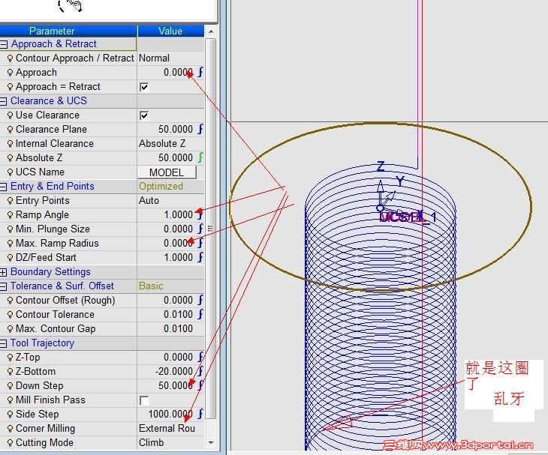The image size is (548, 455).
Task: Enable the Mill Finish Pass checkbox
Action: (x=144, y=400)
